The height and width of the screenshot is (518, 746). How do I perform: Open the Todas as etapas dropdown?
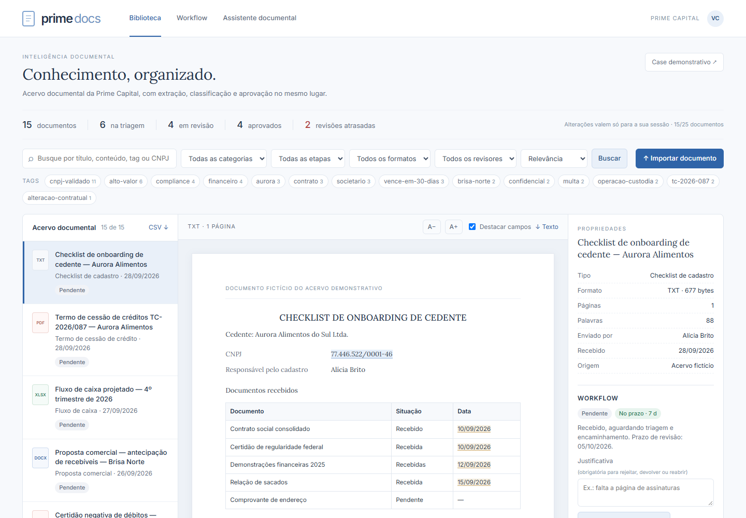tap(308, 159)
